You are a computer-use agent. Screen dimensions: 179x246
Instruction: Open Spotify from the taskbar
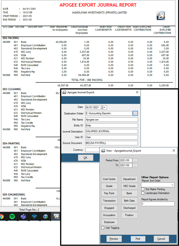coord(12,217)
